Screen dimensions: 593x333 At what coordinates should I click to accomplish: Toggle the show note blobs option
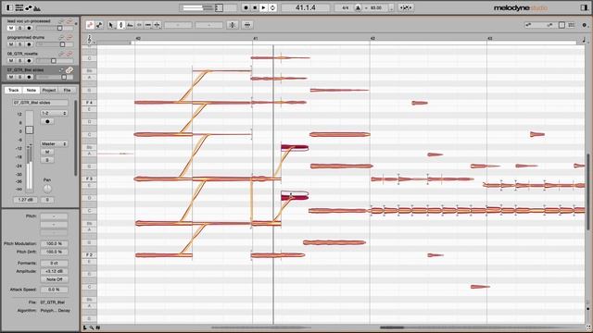pos(528,25)
